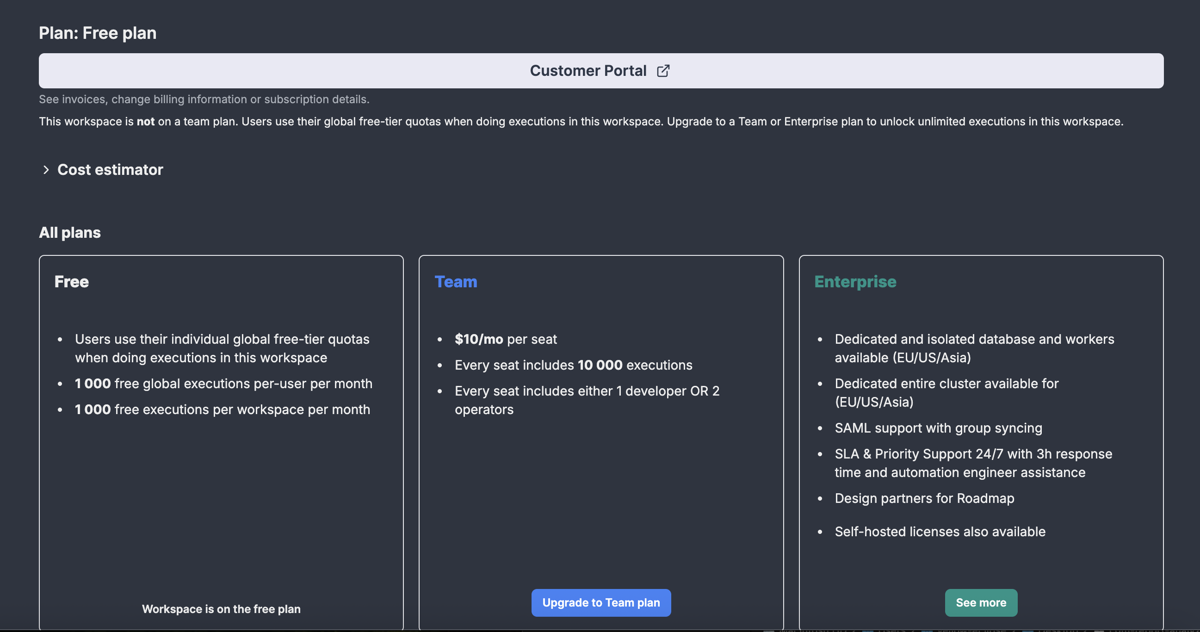Image resolution: width=1200 pixels, height=632 pixels.
Task: Click the $10/mo per seat text
Action: [506, 339]
